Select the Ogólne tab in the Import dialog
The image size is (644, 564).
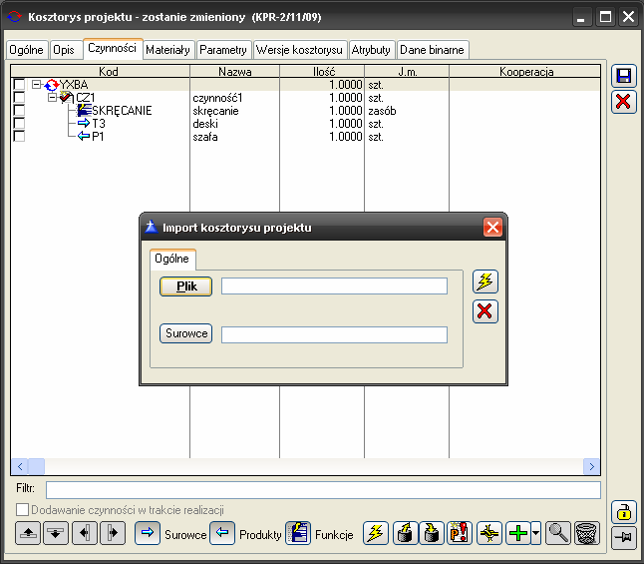pos(172,259)
